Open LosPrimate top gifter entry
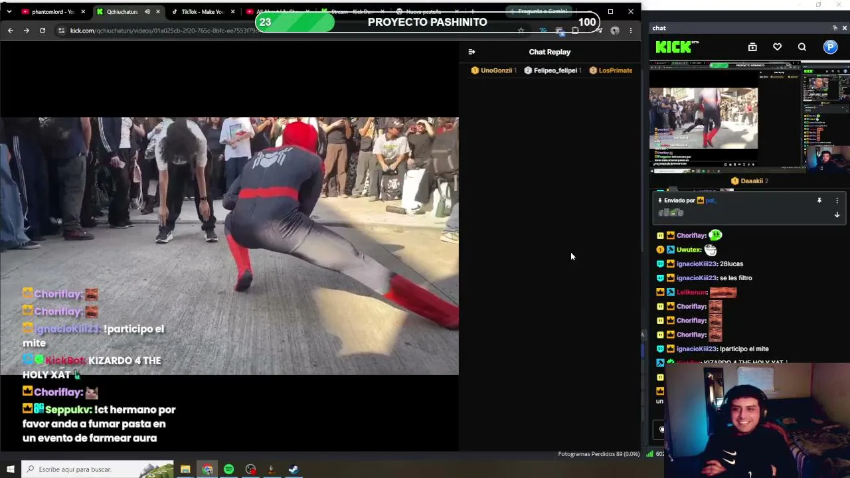Viewport: 850px width, 478px height. point(611,70)
